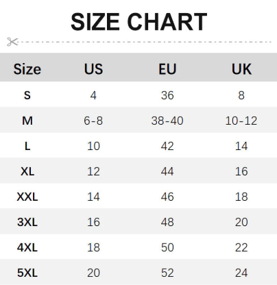Click UK value 10-12 for size M
Image resolution: width=277 pixels, height=285 pixels.
point(241,121)
